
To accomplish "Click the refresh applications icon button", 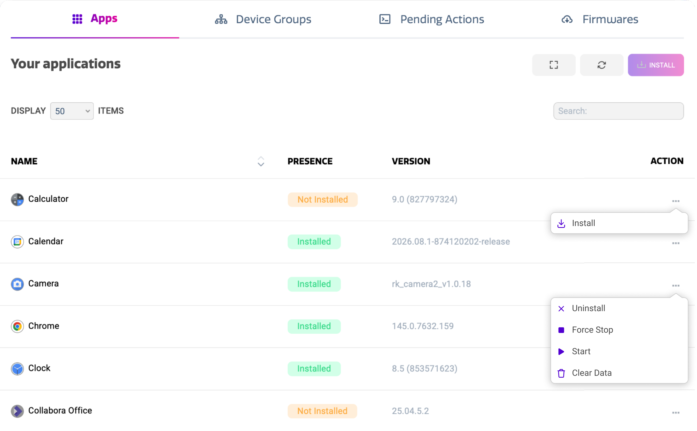I will tap(601, 65).
